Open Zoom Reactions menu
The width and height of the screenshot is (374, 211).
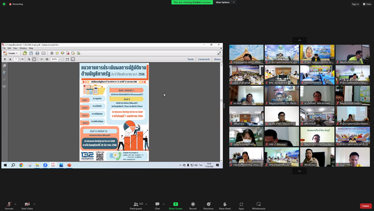(208, 205)
